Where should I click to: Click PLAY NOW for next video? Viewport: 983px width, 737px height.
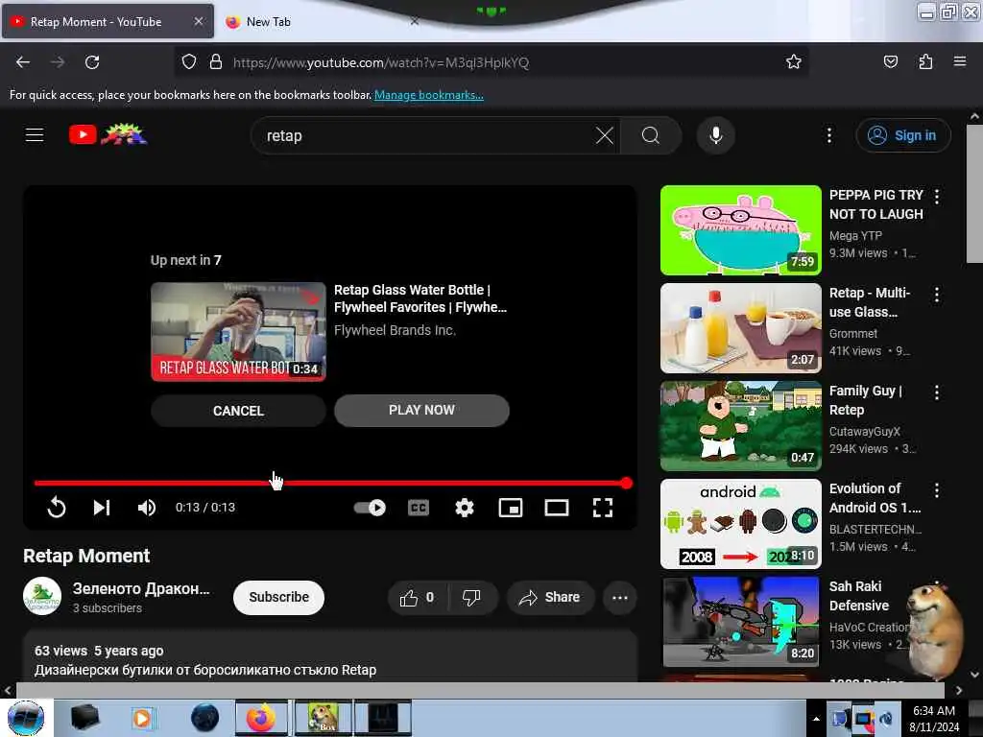point(421,410)
